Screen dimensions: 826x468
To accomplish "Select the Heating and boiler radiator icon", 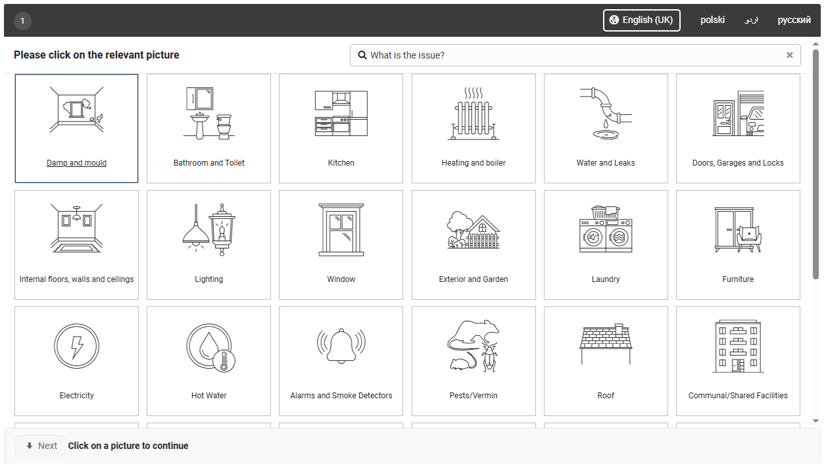I will (x=474, y=113).
